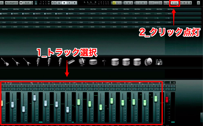Deactivate the yellow M mute-state toolbar button
The width and height of the screenshot is (203, 126).
(x=114, y=3)
